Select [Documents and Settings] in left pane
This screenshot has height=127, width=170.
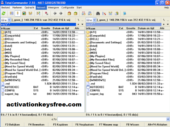click(43, 43)
